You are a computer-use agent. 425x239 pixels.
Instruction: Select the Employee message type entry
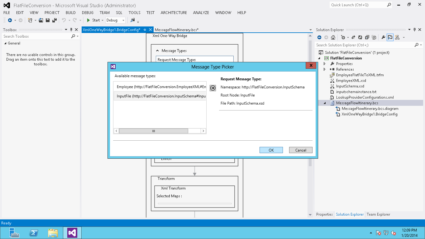point(160,87)
